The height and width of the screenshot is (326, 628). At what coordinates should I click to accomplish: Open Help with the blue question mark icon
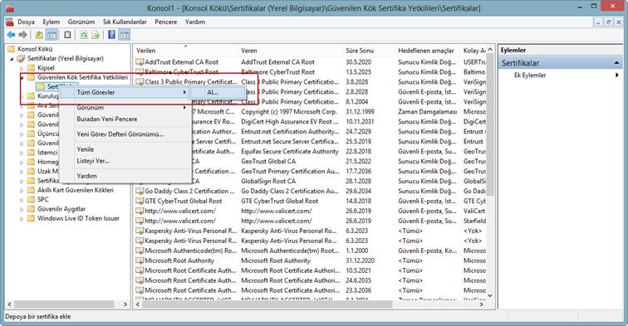(x=112, y=35)
